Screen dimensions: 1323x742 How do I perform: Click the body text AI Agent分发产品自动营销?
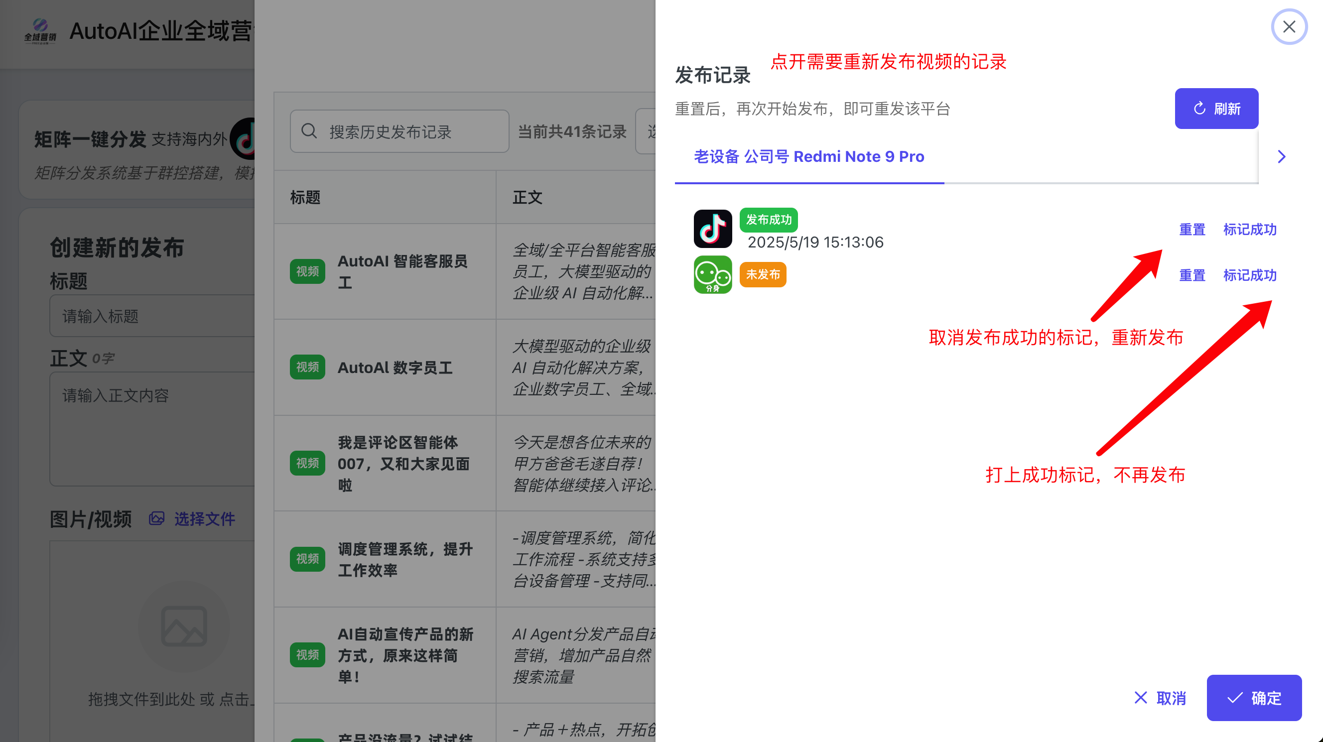(583, 655)
